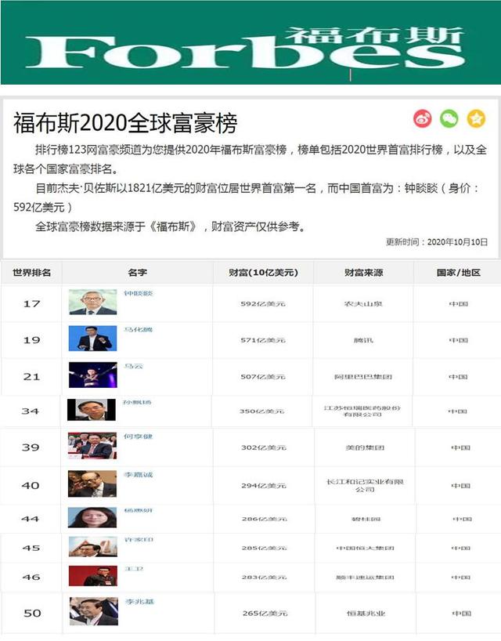Click the 长江和记实业有限公司 source cell
The height and width of the screenshot is (641, 501).
pos(365,486)
